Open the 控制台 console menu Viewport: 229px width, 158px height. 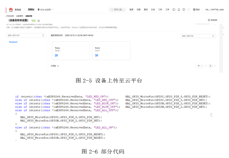(x=31, y=10)
